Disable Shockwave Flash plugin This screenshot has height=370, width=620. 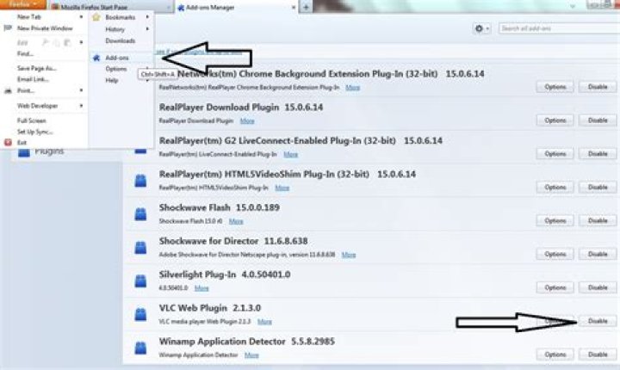pyautogui.click(x=598, y=220)
